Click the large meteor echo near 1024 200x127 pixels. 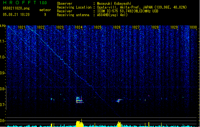point(80,100)
